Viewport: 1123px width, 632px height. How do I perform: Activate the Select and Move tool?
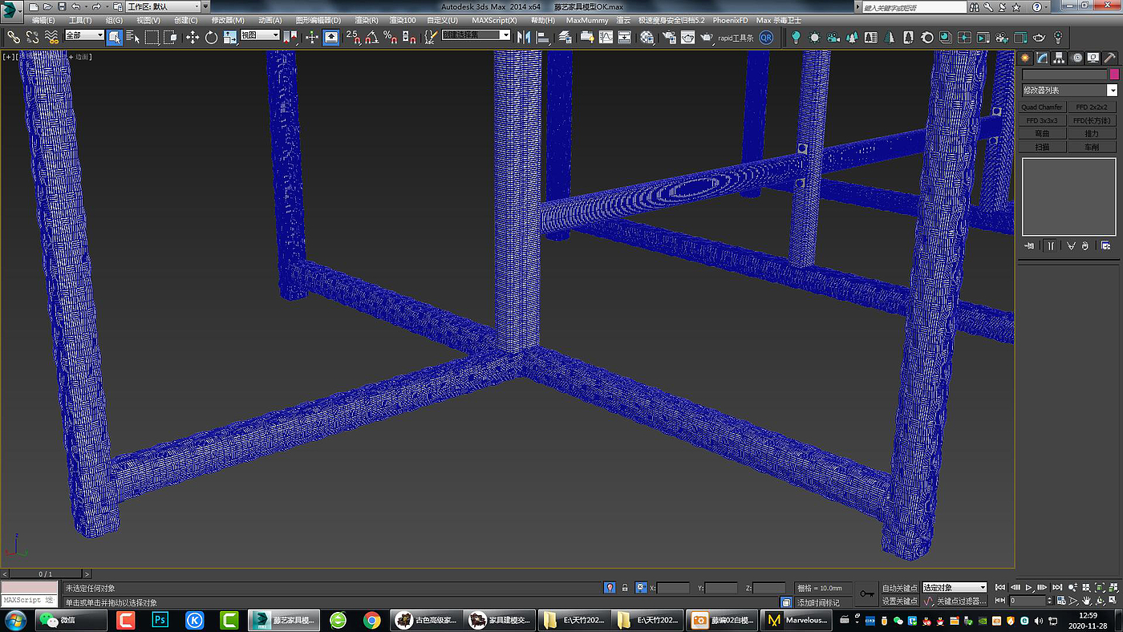(193, 37)
